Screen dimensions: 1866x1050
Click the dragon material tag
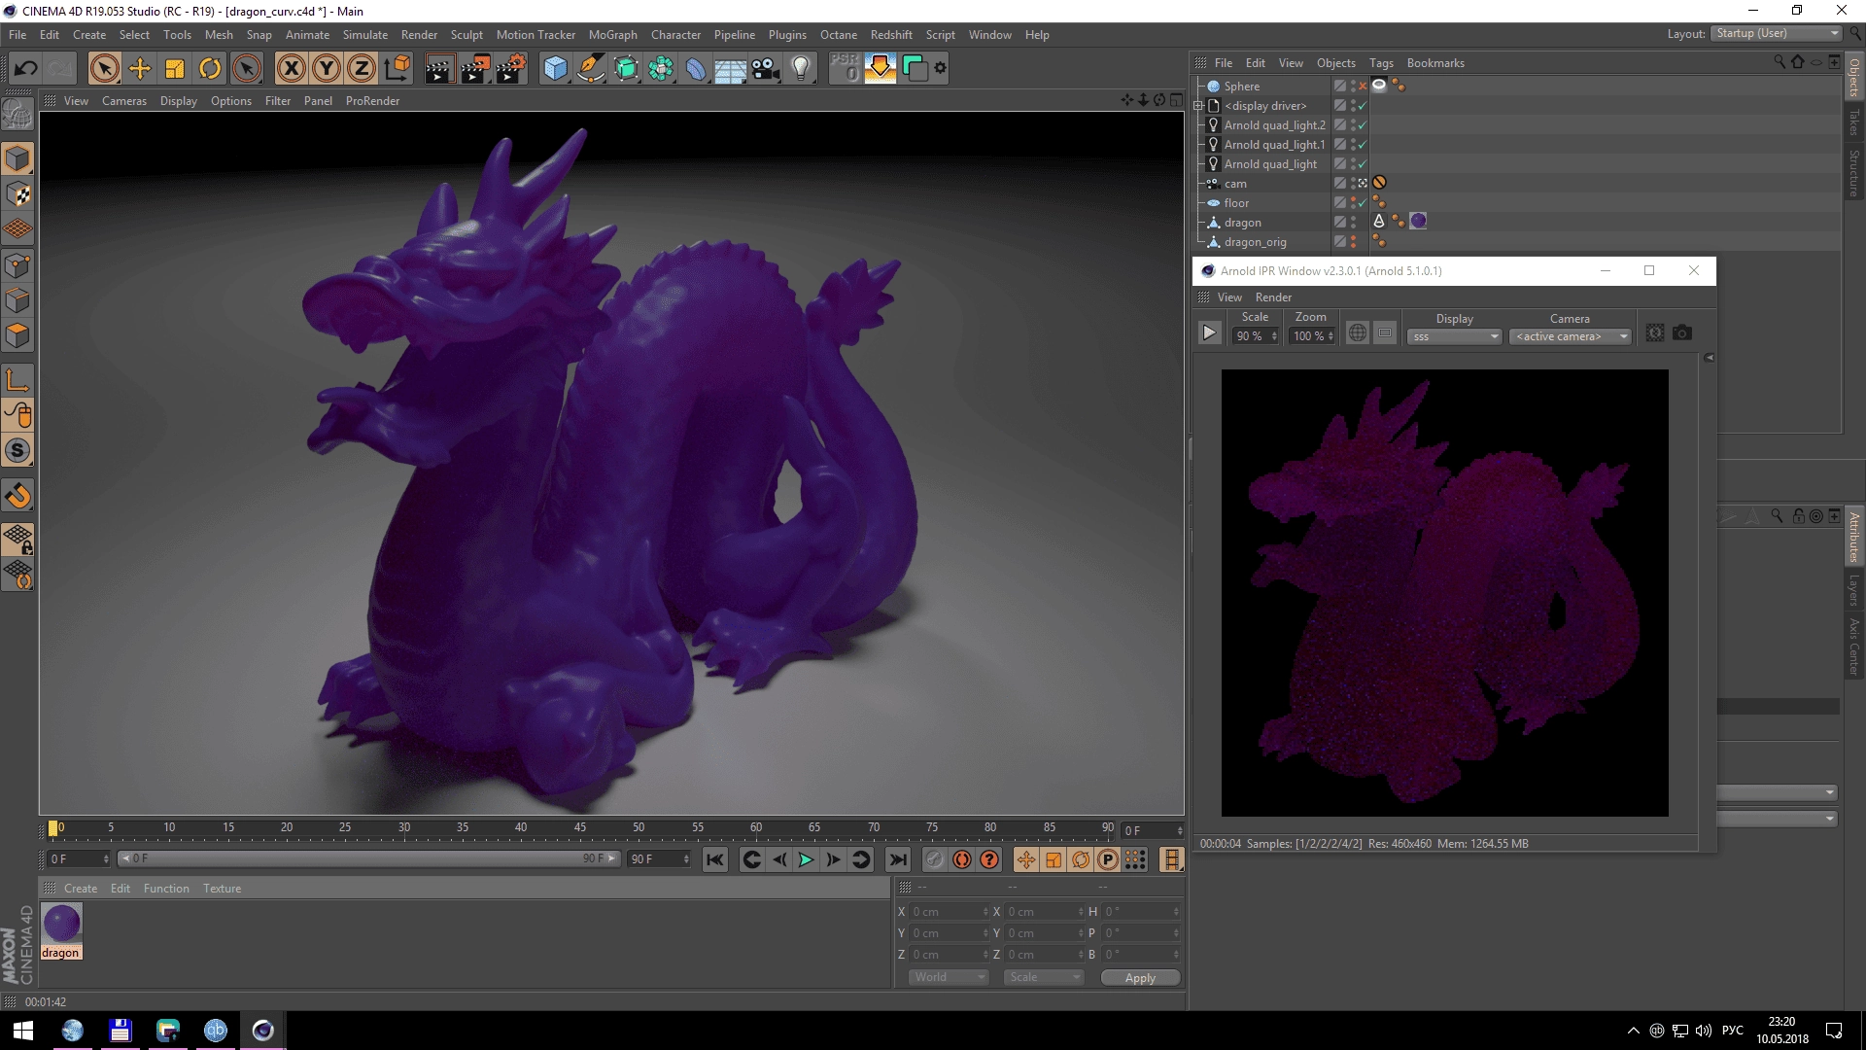tap(1418, 222)
